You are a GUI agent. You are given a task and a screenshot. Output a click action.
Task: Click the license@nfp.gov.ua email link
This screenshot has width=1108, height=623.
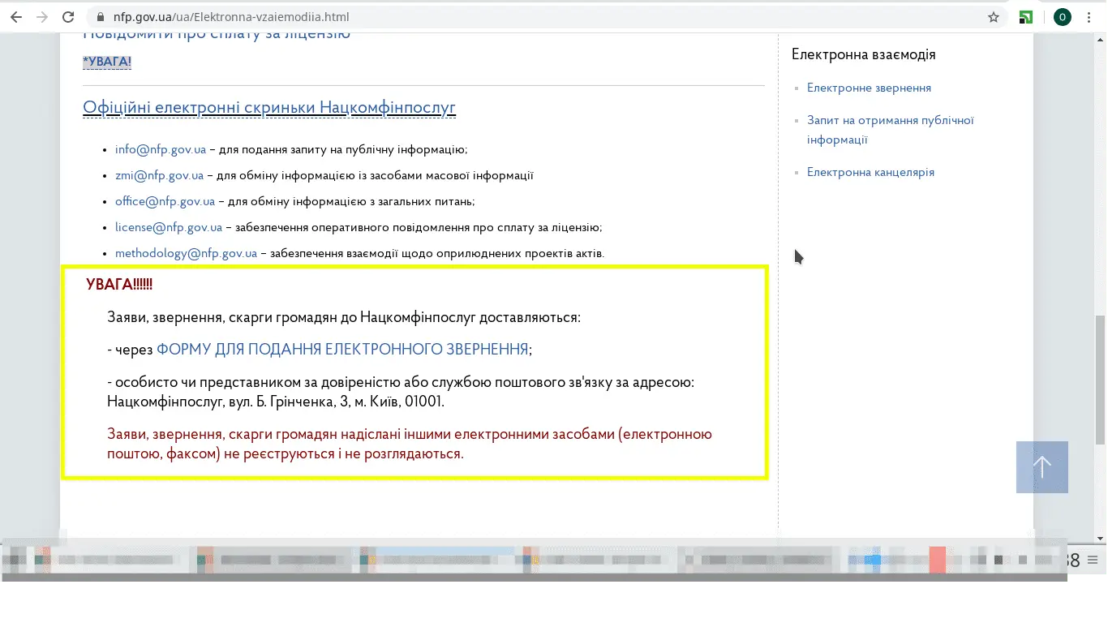(x=169, y=227)
